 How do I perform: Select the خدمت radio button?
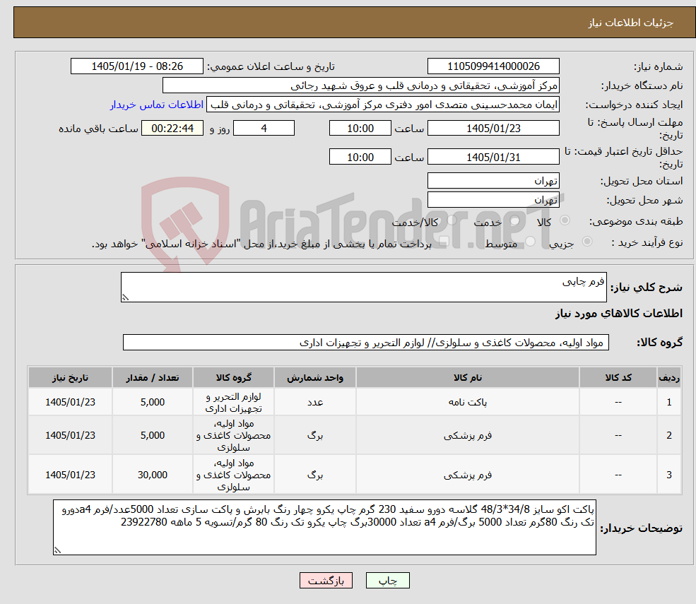[x=515, y=220]
